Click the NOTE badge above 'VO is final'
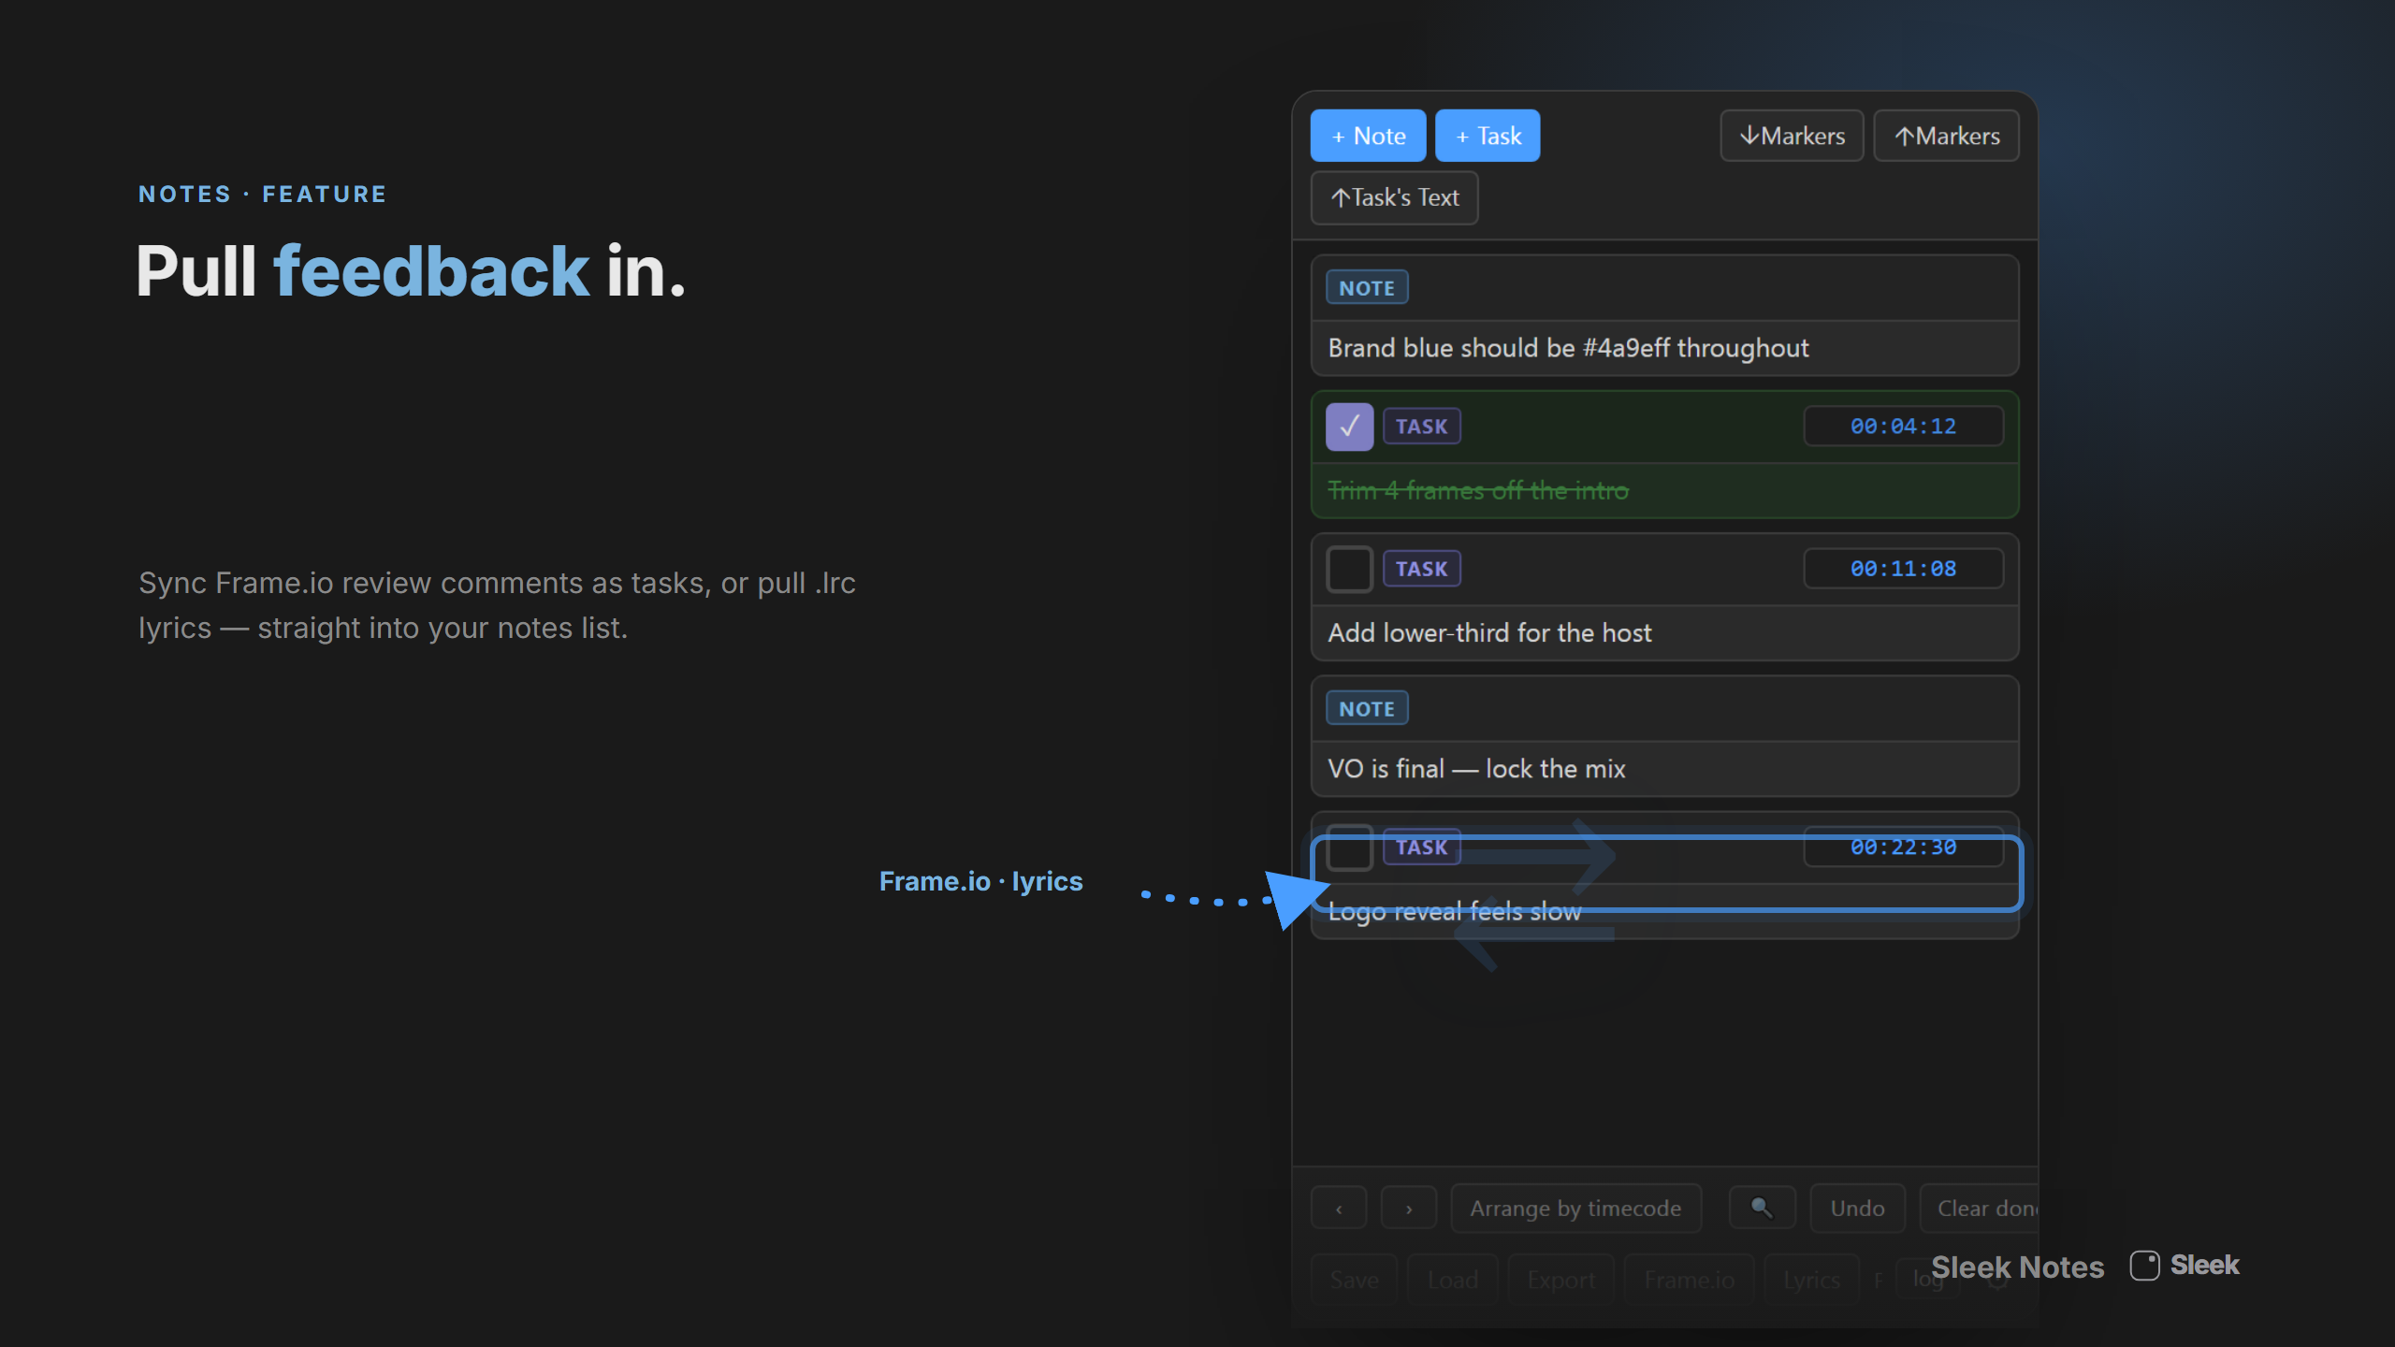This screenshot has width=2395, height=1347. coord(1367,709)
